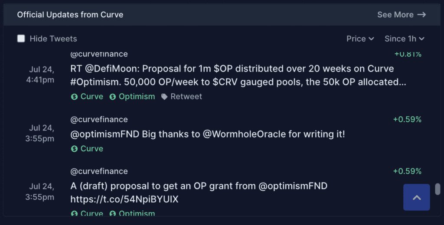Enable the Hide Tweets checkbox
This screenshot has height=225, width=444.
coord(21,39)
